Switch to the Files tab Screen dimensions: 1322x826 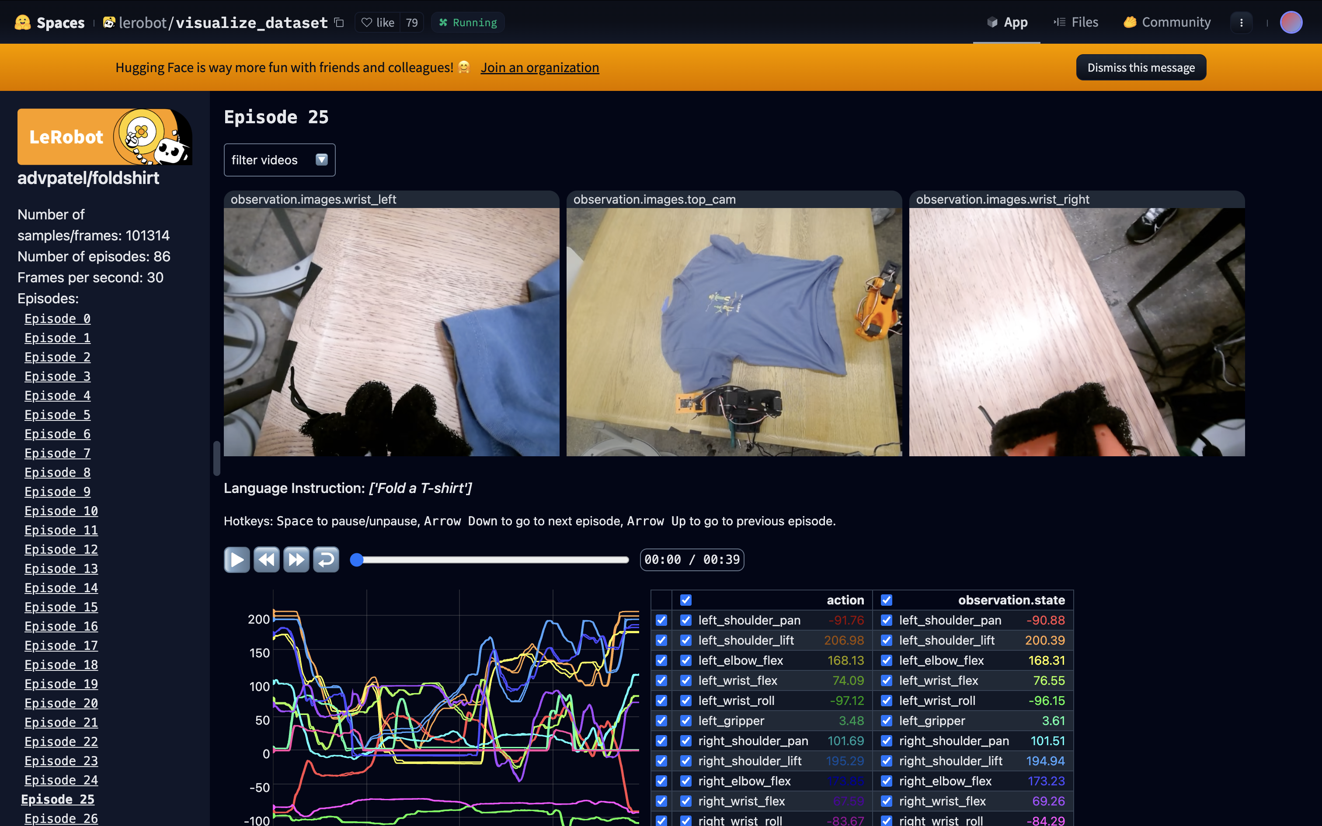click(x=1075, y=22)
